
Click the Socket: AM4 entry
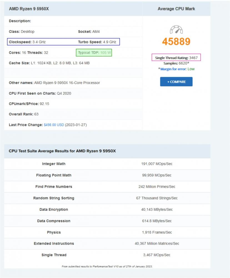(89, 32)
